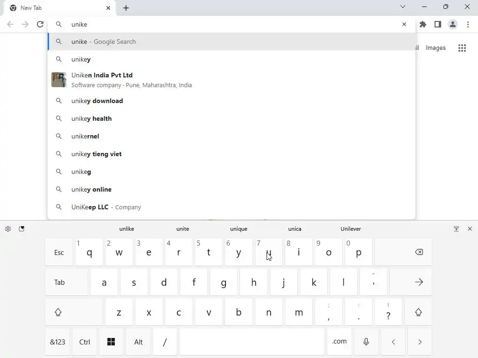Open a new tab with plus button

tap(126, 8)
